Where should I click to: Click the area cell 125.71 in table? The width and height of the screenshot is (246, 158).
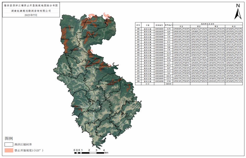pos(168,79)
